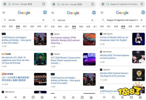Tap search icon in league of legends bottom bar
The height and width of the screenshot is (100, 146).
tap(113, 97)
